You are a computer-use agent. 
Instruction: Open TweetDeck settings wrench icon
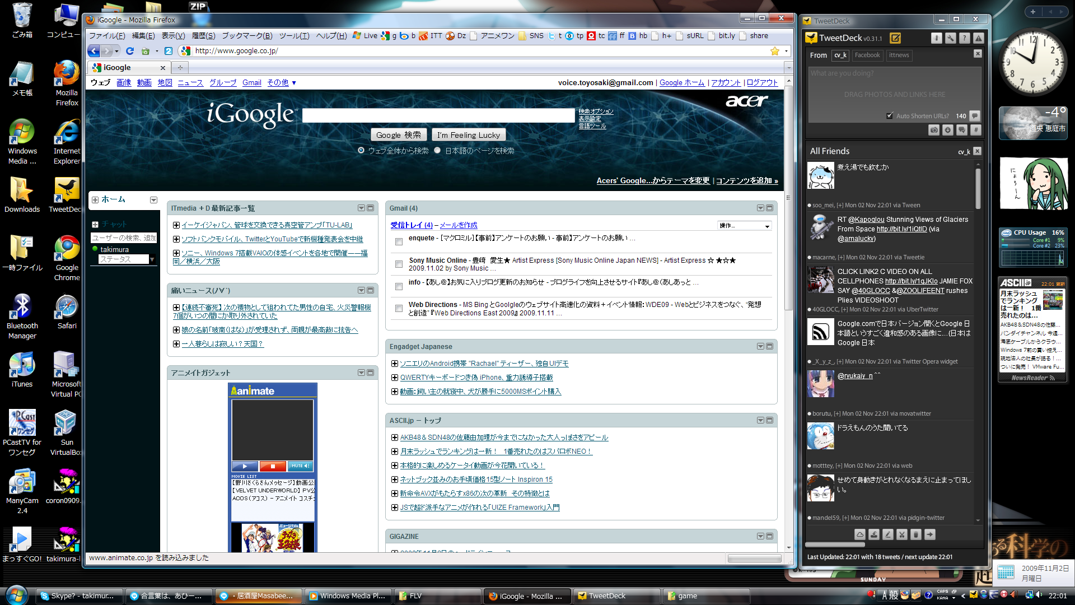click(951, 38)
